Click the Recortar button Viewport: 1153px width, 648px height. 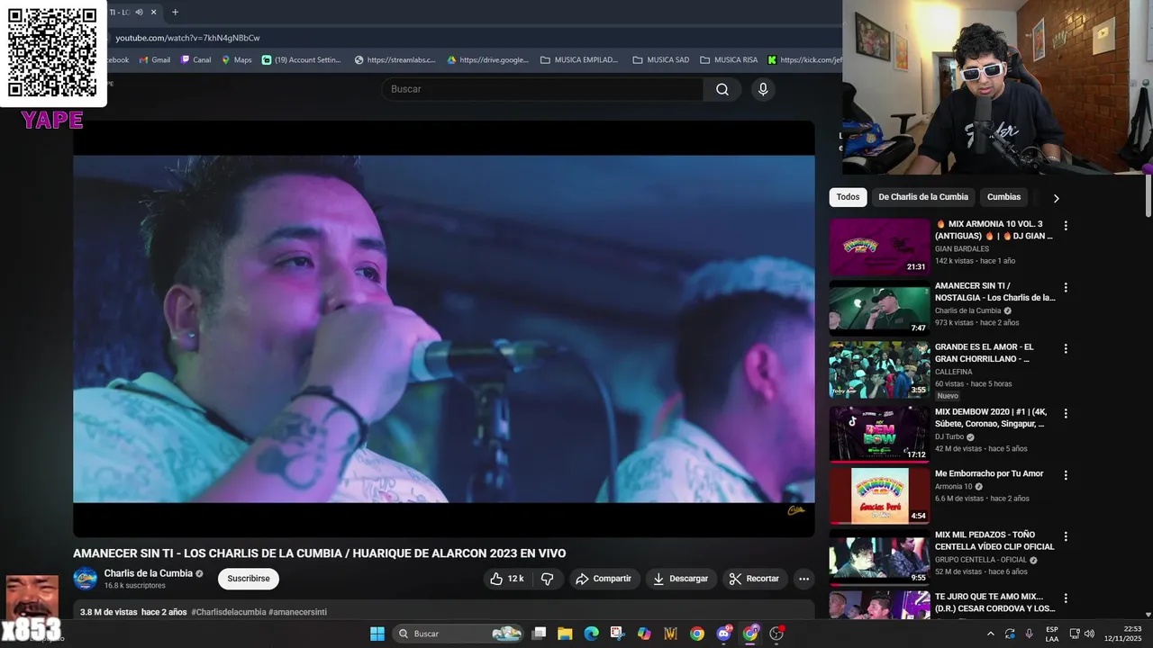coord(755,579)
